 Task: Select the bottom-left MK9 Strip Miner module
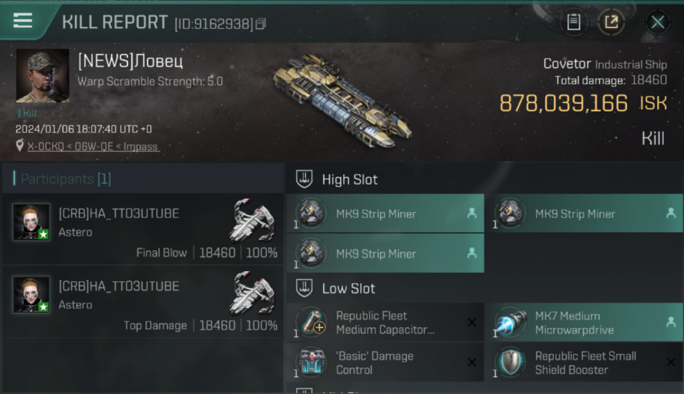pos(385,253)
